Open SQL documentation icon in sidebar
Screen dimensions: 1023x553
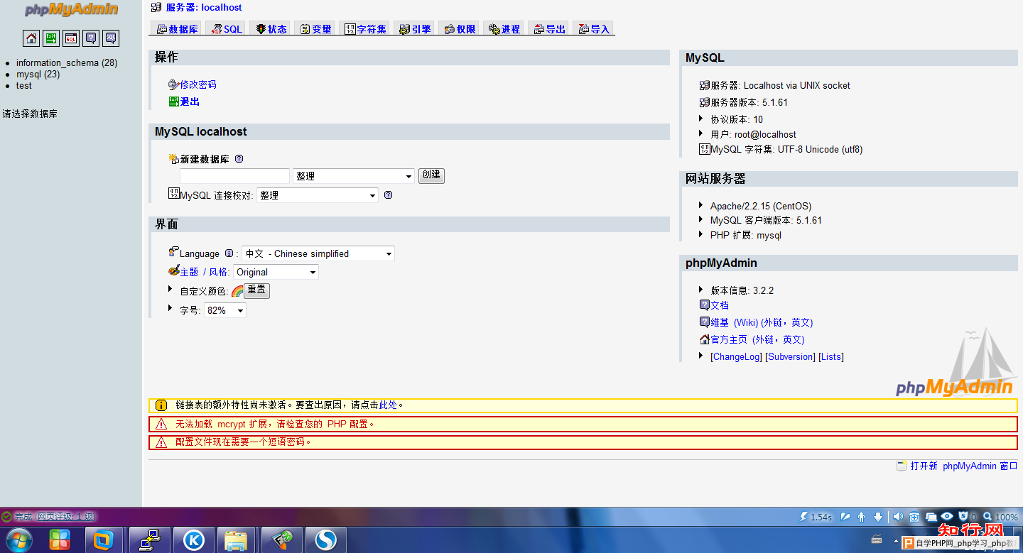(x=111, y=38)
